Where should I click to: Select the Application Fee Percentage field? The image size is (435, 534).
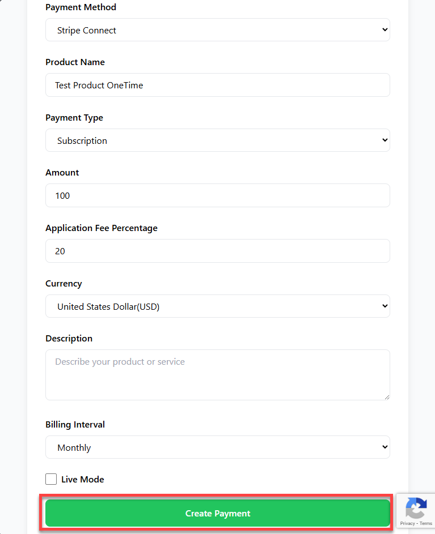(217, 251)
